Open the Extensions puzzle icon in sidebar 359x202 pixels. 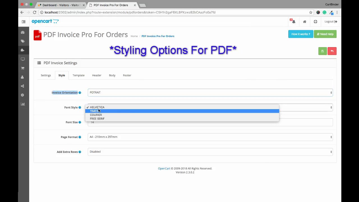[x=23, y=50]
